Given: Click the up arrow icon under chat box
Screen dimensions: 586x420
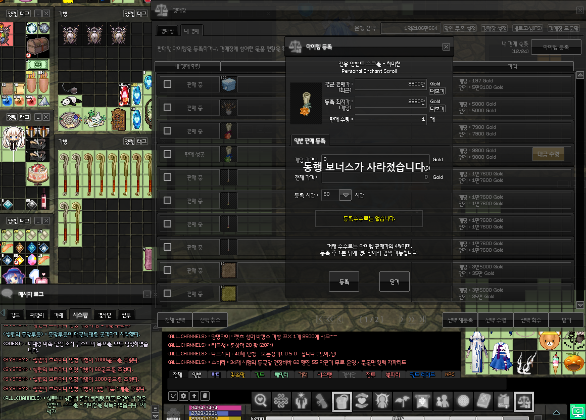Looking at the screenshot, I should [x=194, y=396].
